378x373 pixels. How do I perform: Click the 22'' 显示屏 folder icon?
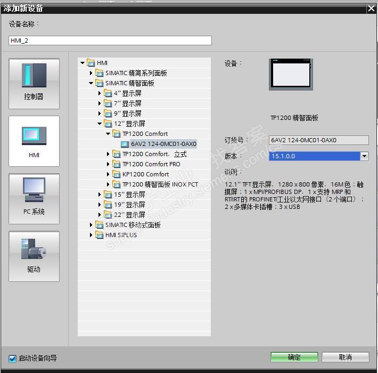108,215
